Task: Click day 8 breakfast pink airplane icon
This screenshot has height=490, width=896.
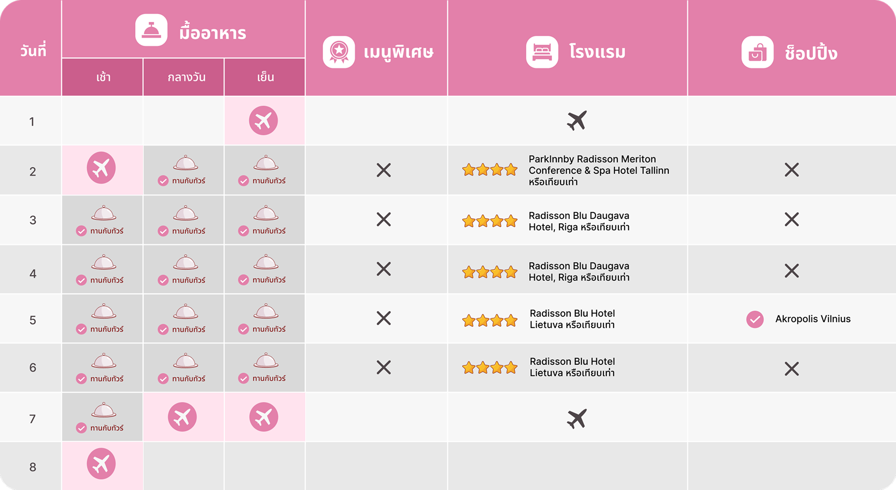Action: pyautogui.click(x=101, y=464)
